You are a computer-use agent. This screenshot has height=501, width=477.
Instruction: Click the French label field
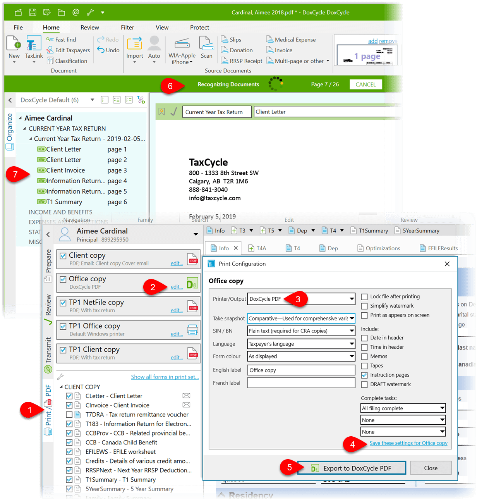click(x=301, y=383)
